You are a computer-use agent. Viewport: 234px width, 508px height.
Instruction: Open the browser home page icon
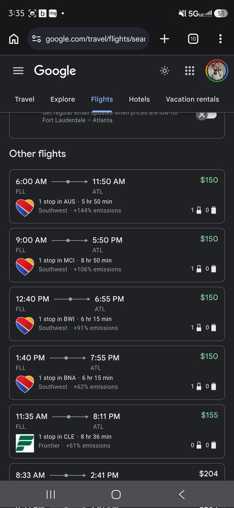(14, 39)
